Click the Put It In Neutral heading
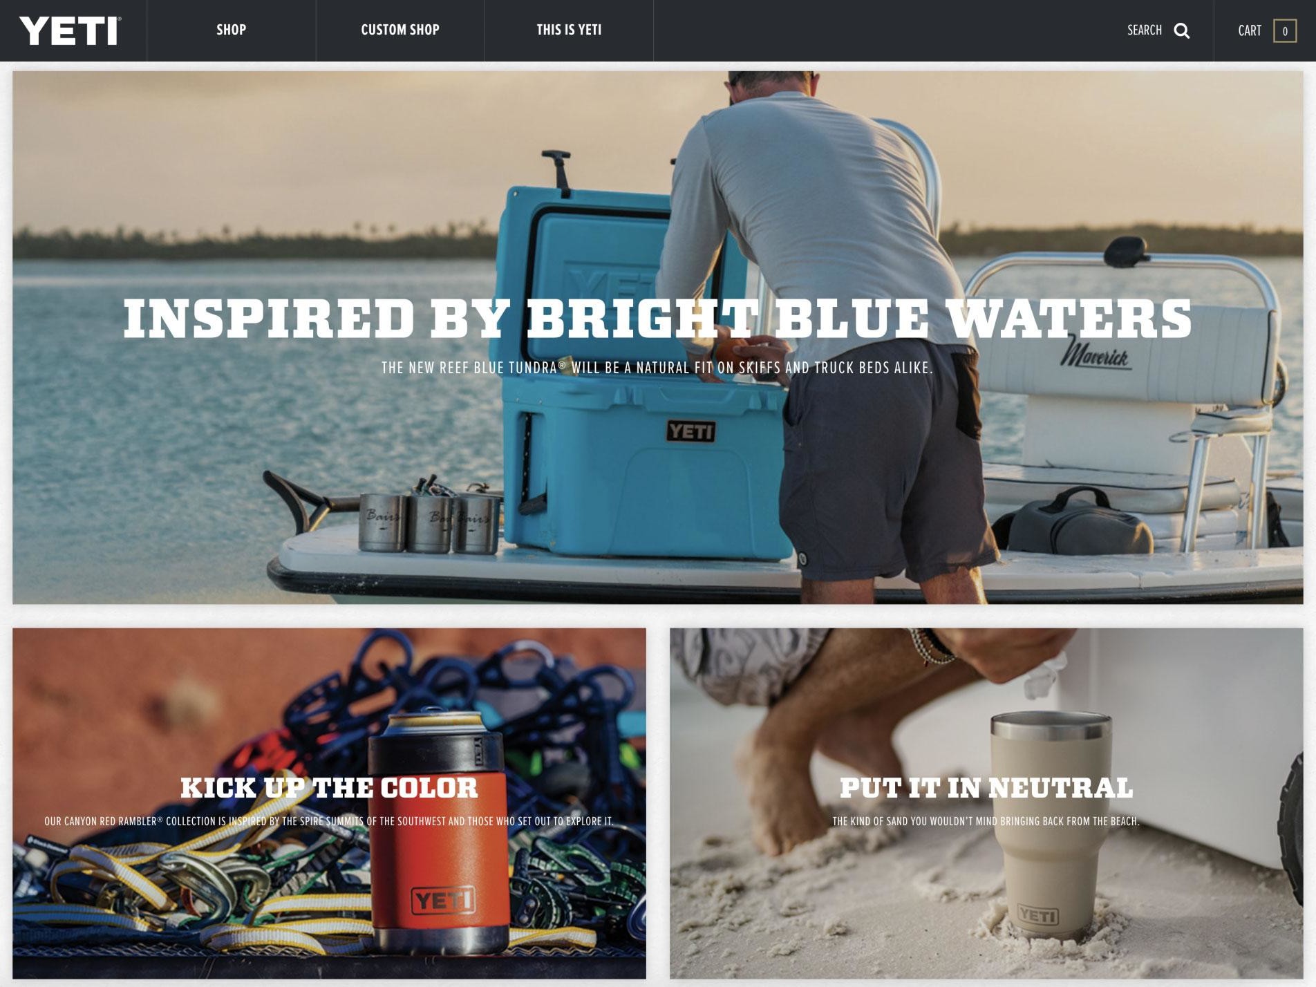 point(986,788)
